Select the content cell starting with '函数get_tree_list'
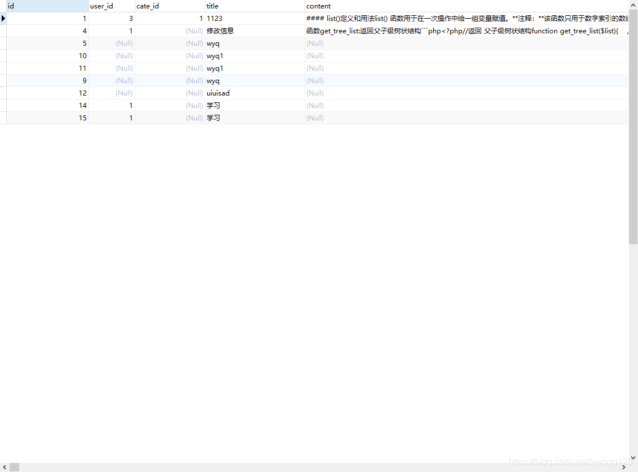638x472 pixels. 466,31
